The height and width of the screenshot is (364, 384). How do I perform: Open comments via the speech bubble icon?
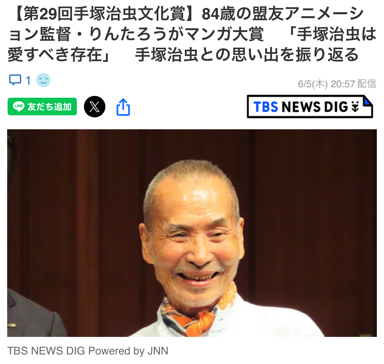click(x=15, y=80)
